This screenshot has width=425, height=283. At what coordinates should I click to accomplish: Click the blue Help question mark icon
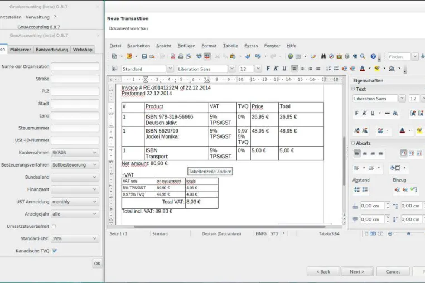[373, 56]
